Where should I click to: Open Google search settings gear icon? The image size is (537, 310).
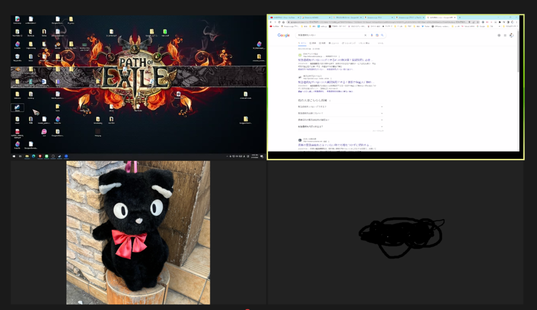tap(498, 35)
